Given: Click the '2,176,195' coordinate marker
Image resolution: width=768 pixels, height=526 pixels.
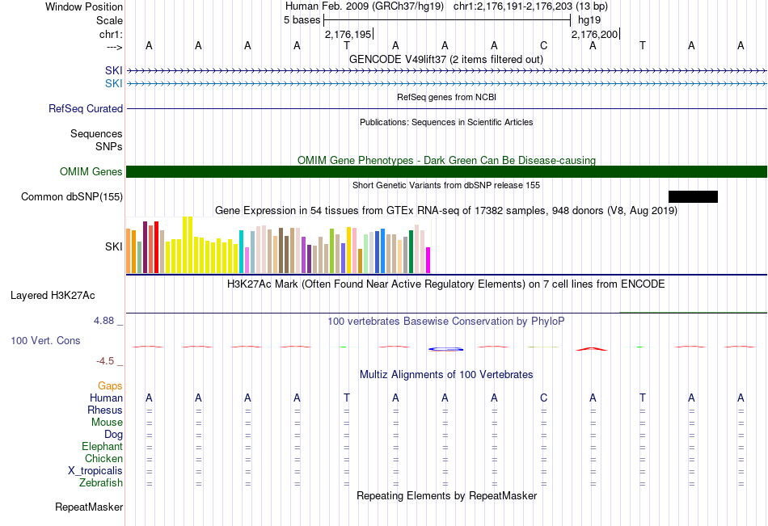Looking at the screenshot, I should point(348,34).
